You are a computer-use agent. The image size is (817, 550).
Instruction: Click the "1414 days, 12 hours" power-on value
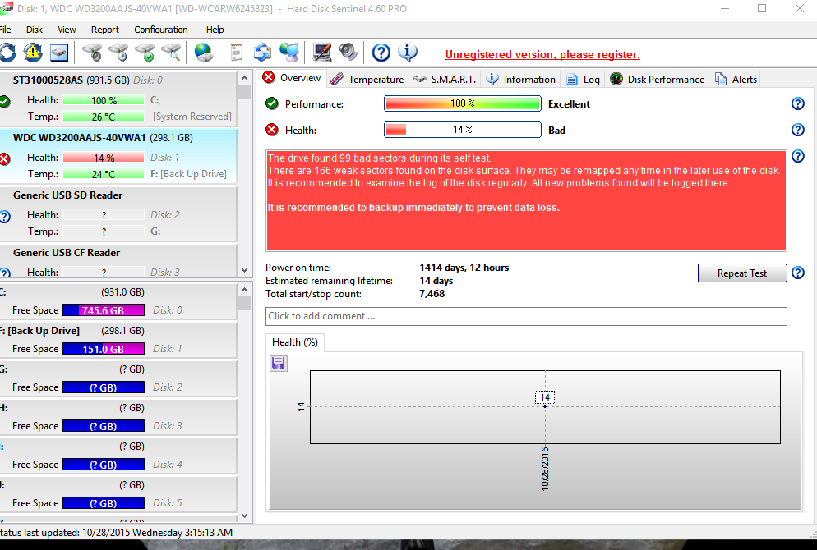point(464,268)
